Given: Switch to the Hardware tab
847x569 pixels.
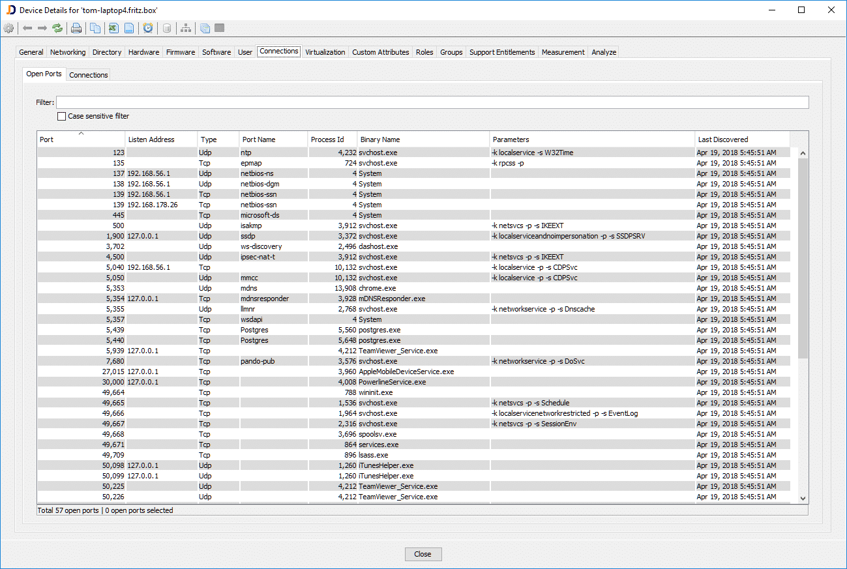Looking at the screenshot, I should coord(143,52).
